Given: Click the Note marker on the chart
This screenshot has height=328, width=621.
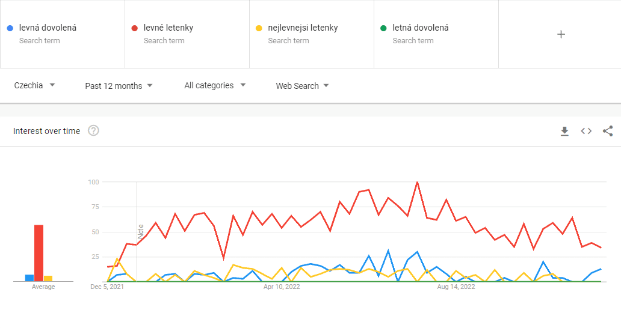Looking at the screenshot, I should 140,231.
